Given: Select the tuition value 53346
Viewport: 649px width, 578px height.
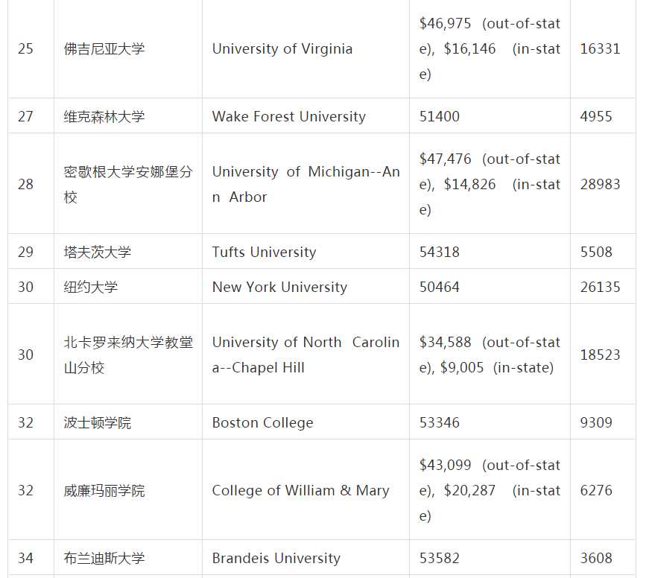Looking at the screenshot, I should pyautogui.click(x=440, y=422).
